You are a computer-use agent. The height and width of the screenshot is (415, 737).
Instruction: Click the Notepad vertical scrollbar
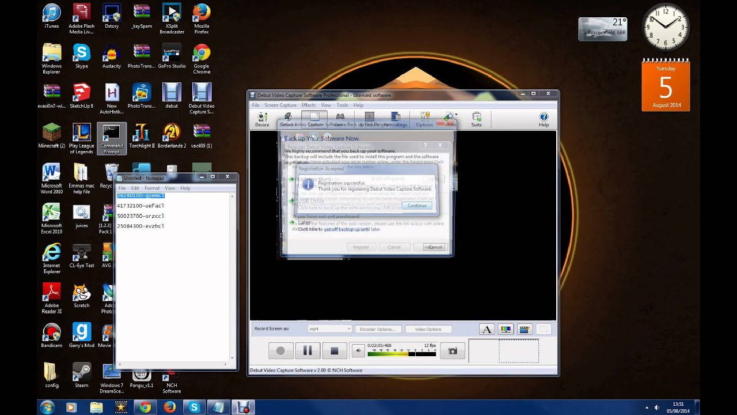coord(233,278)
